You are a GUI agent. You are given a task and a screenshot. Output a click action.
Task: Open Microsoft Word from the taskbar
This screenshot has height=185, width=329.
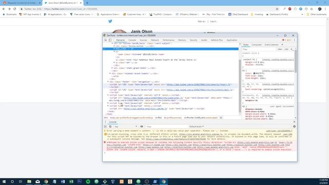pyautogui.click(x=63, y=181)
